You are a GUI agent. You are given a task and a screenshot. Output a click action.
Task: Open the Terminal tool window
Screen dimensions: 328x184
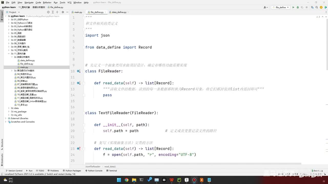tap(111, 170)
